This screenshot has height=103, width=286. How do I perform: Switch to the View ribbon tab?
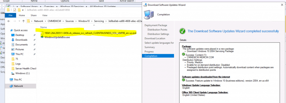tap(45, 15)
